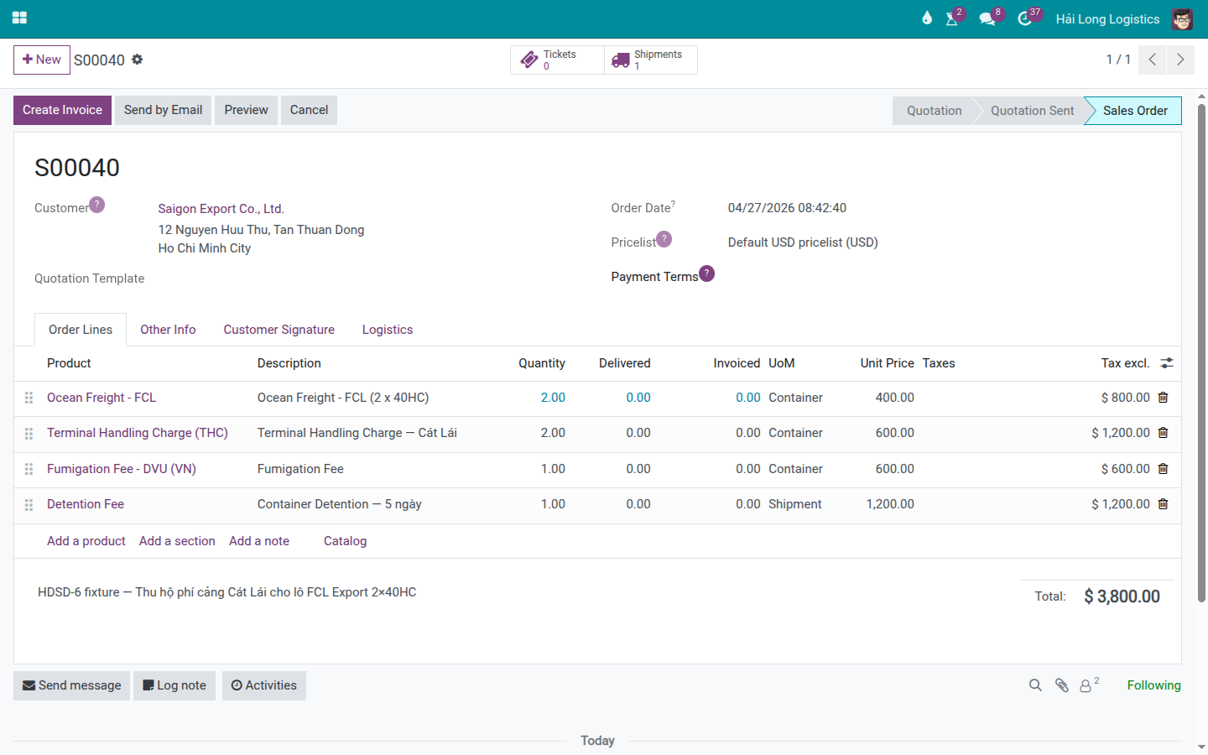Open the Catalog link
Screen dimensions: 1208x755
coord(345,541)
